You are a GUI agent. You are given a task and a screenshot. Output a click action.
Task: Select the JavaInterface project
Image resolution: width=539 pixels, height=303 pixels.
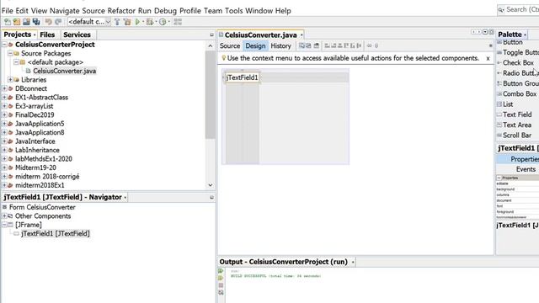35,141
